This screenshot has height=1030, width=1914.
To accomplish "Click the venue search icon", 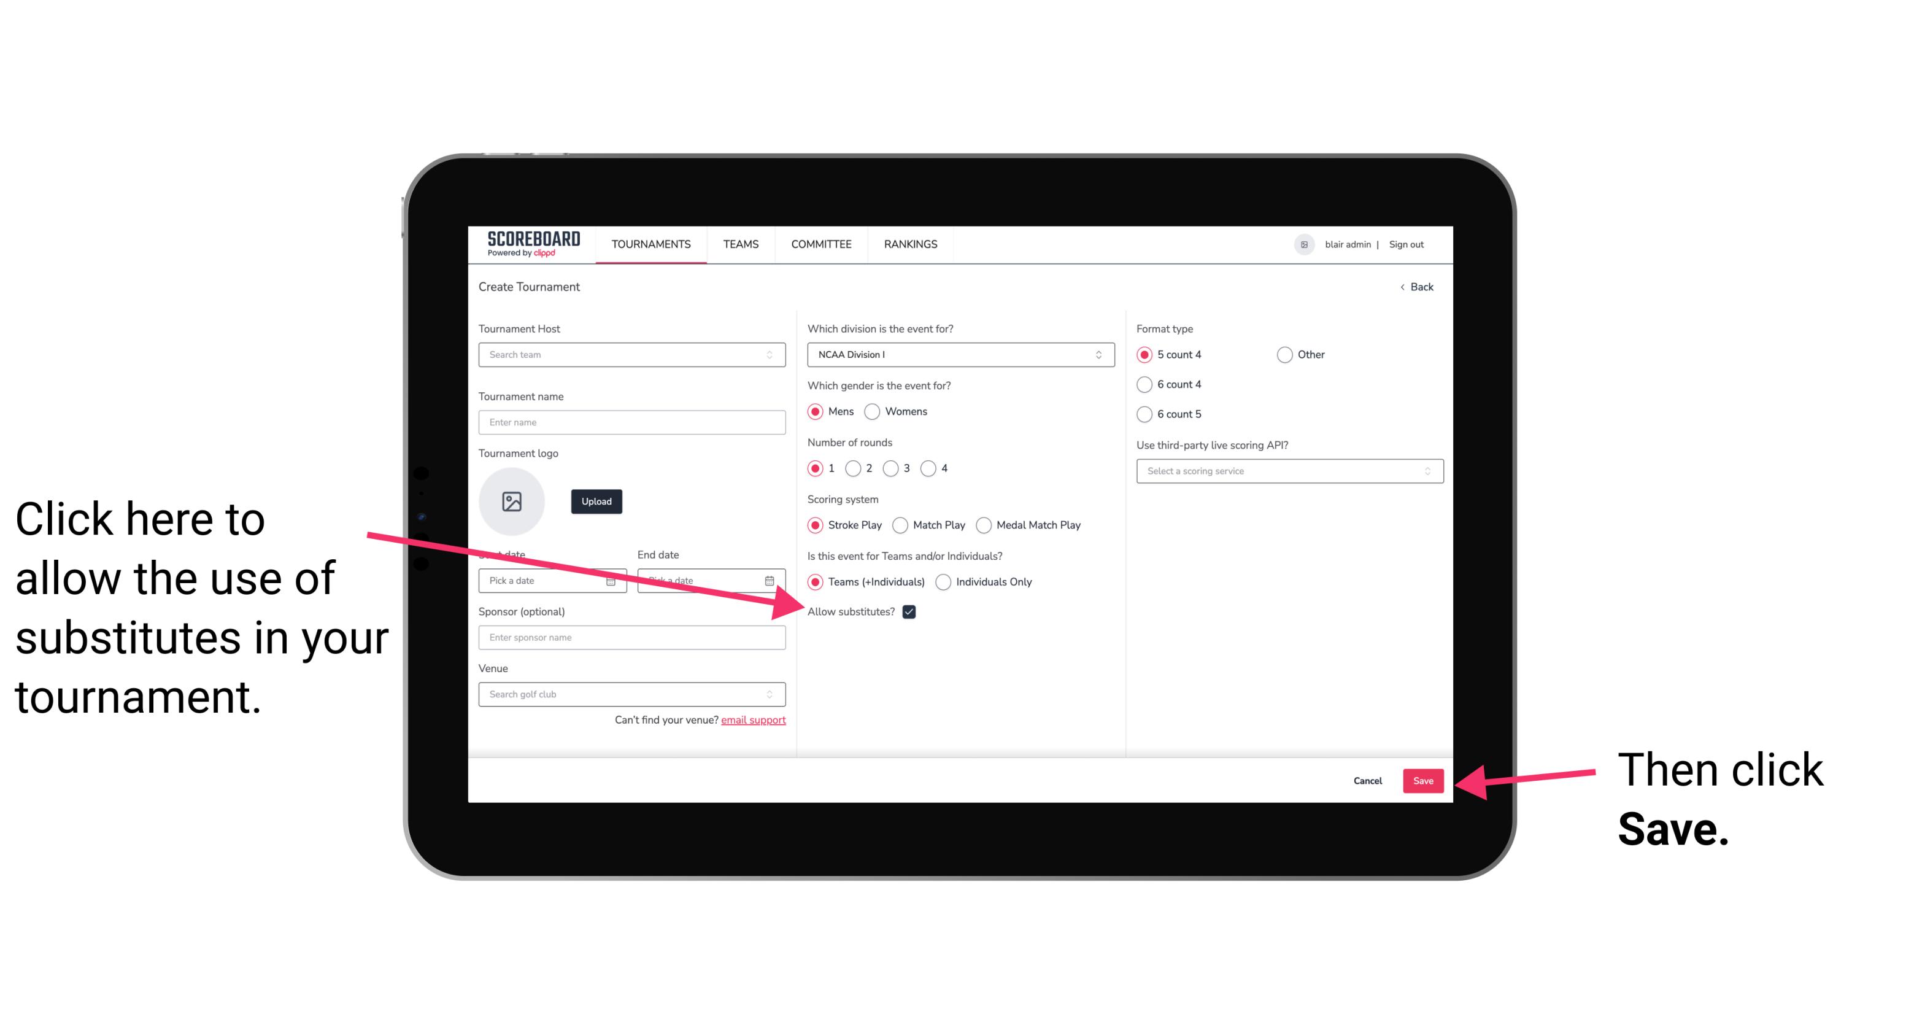I will (776, 695).
